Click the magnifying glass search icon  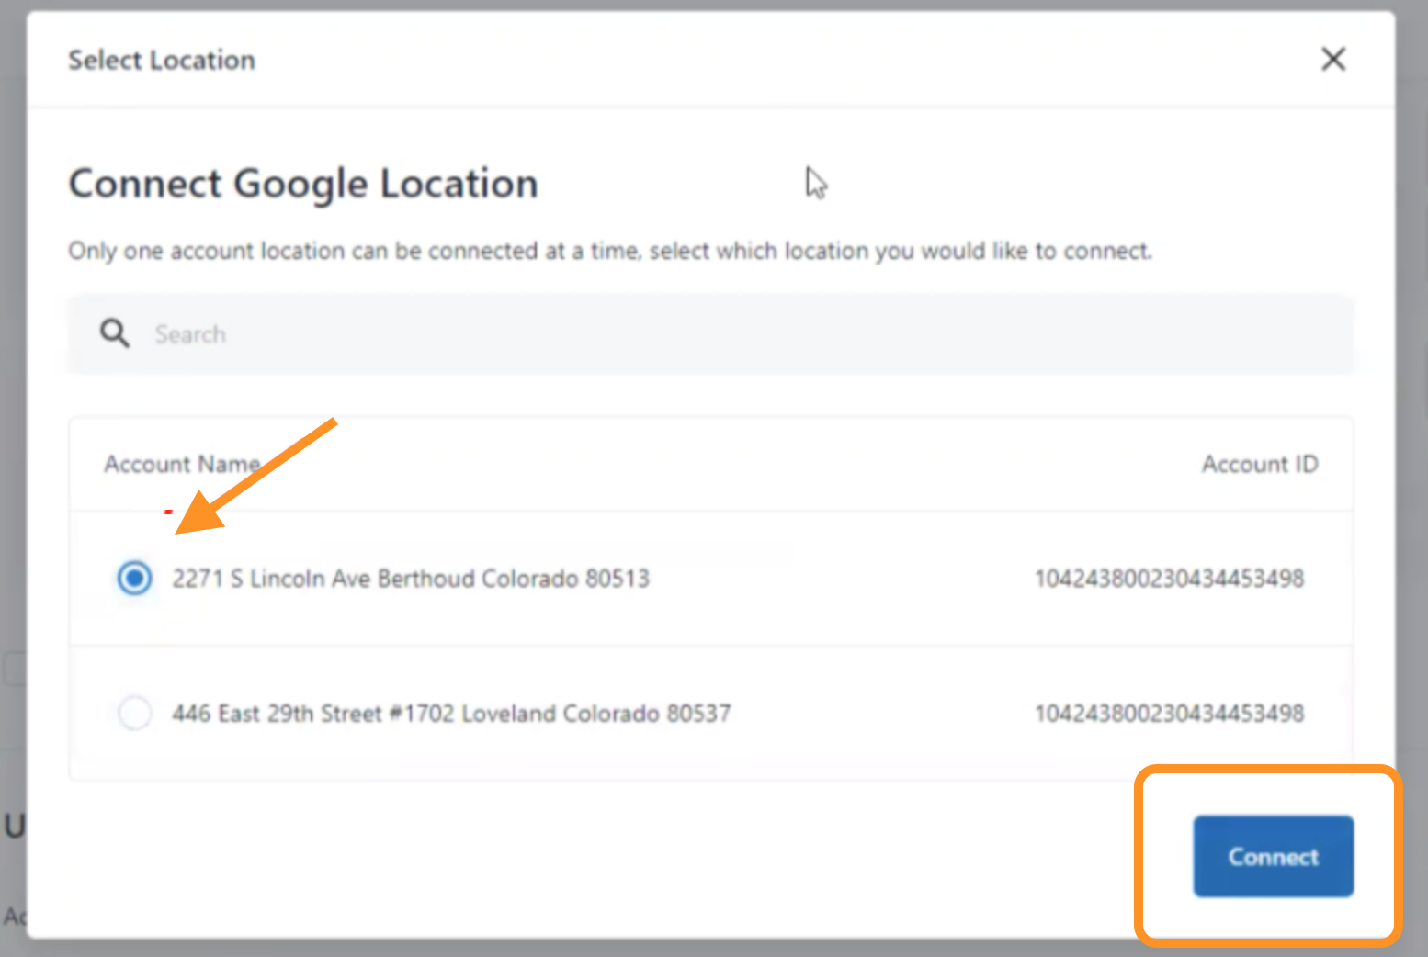pyautogui.click(x=115, y=333)
